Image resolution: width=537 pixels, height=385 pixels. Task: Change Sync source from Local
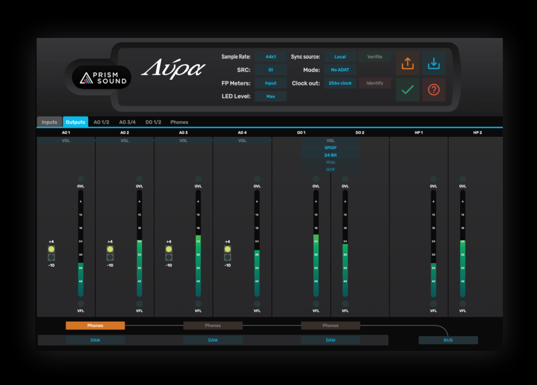340,56
